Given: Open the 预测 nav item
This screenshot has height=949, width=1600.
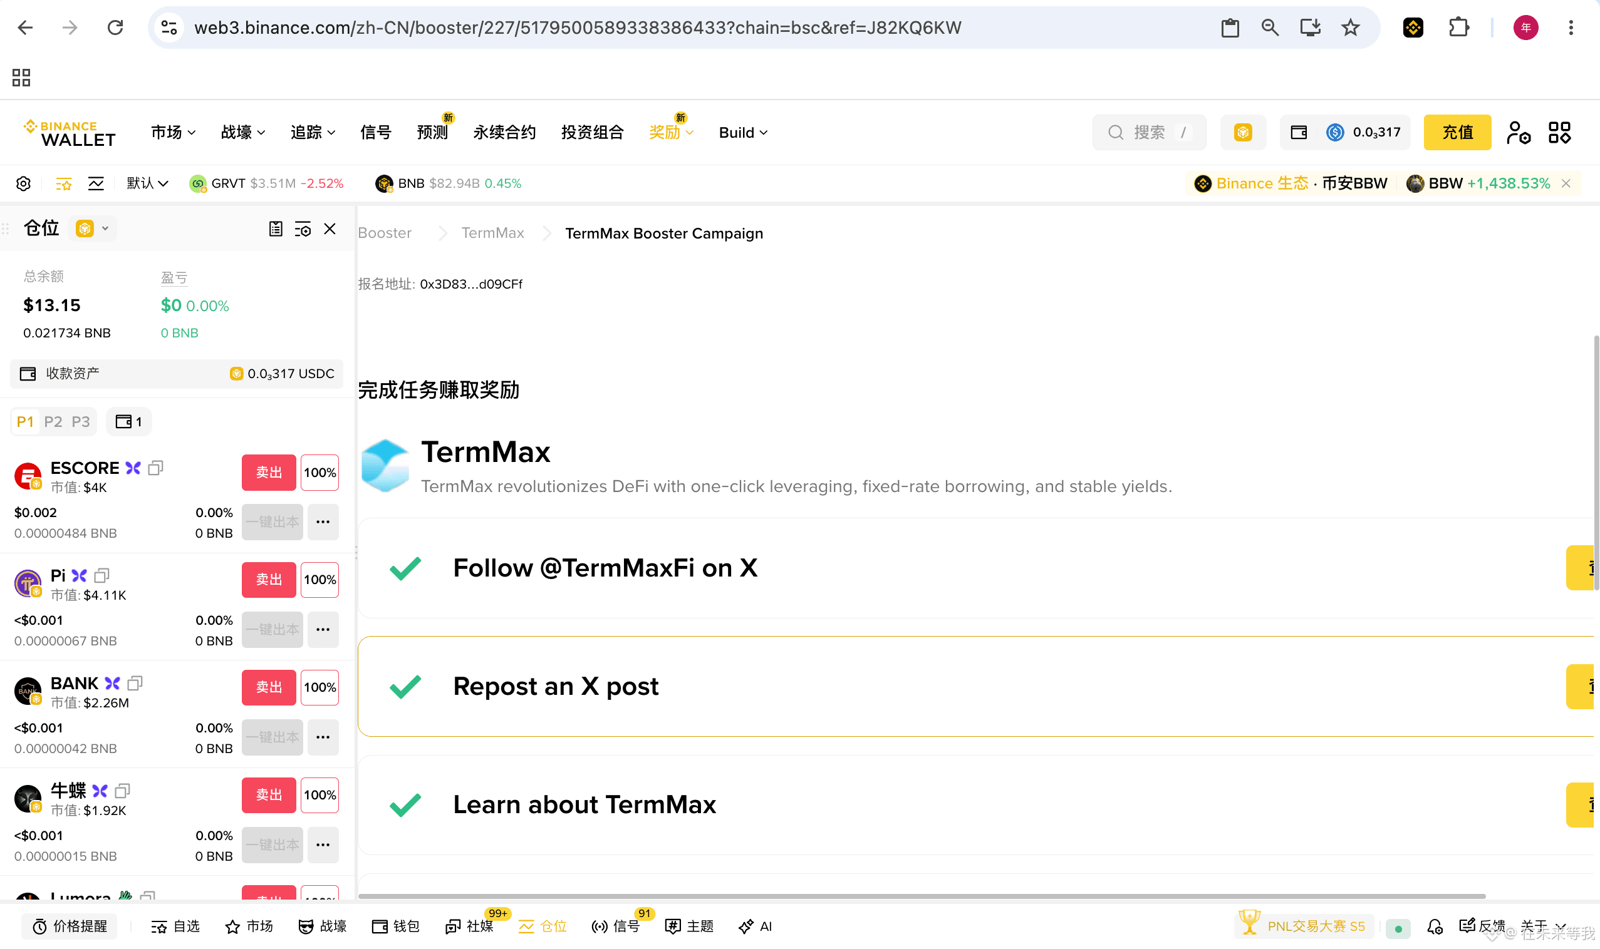Looking at the screenshot, I should click(x=433, y=132).
